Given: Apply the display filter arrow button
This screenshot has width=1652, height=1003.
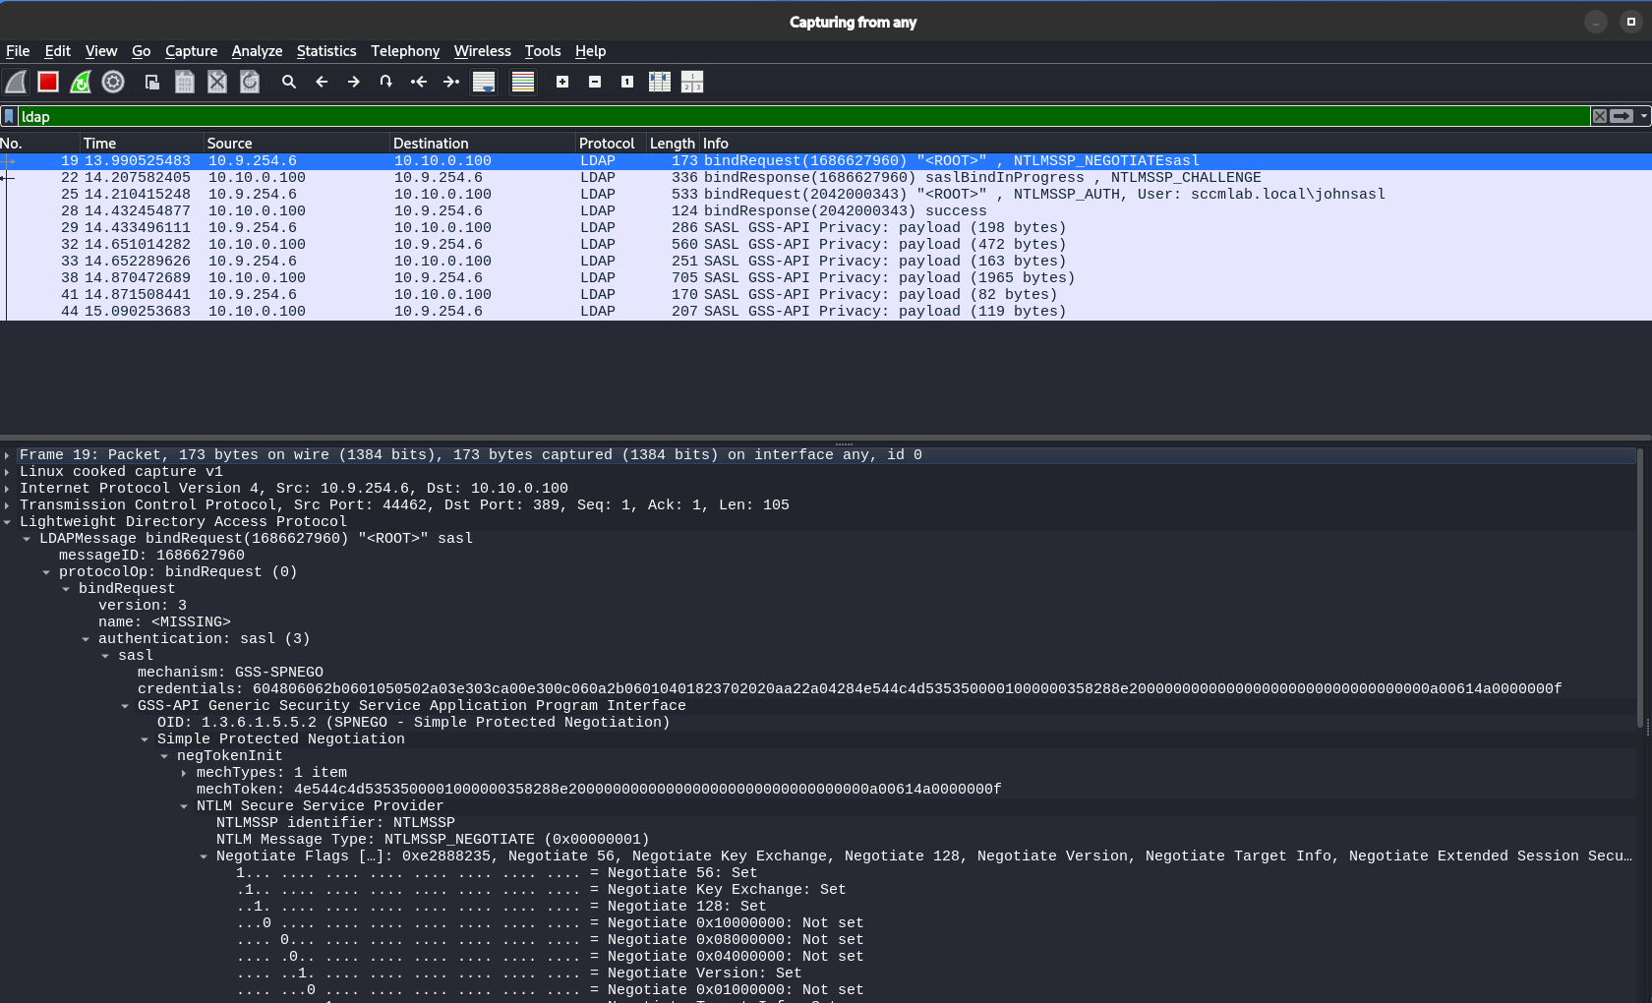Looking at the screenshot, I should 1622,116.
